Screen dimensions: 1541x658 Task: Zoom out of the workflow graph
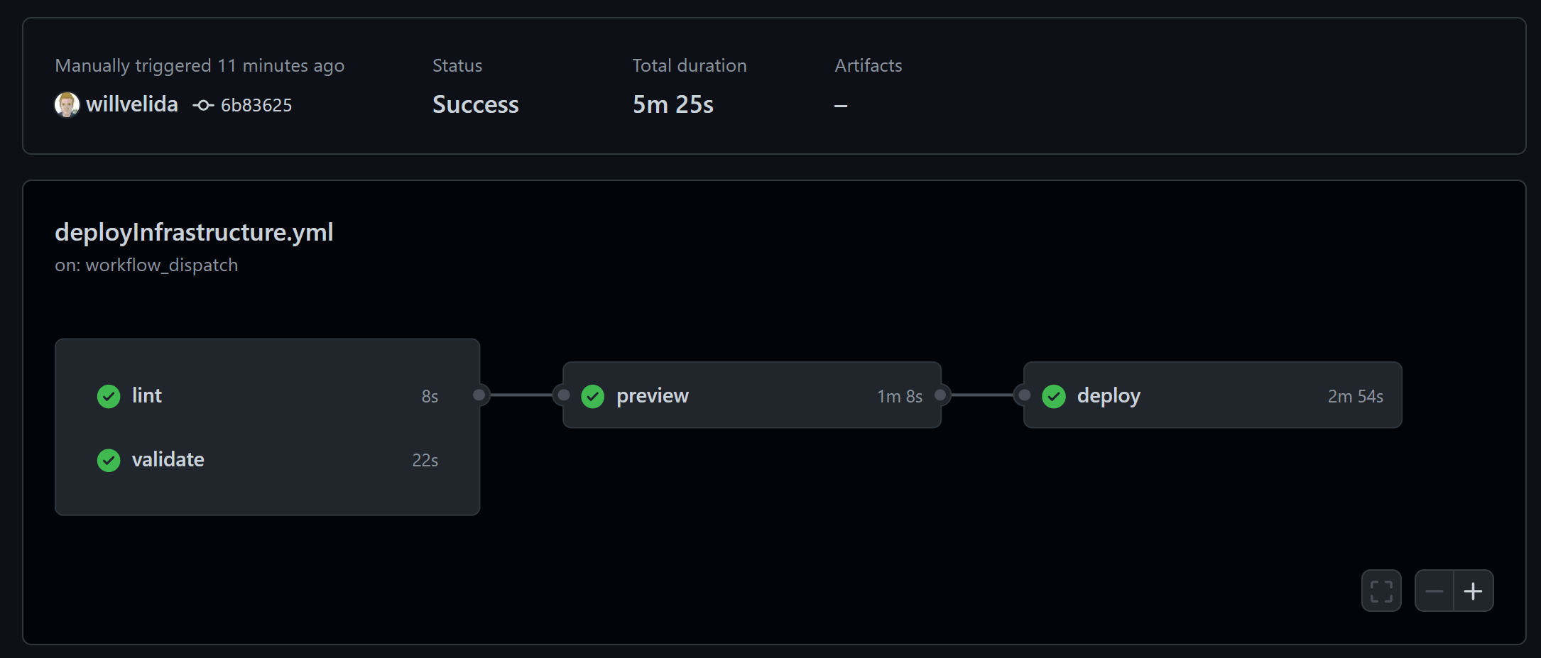click(1434, 591)
